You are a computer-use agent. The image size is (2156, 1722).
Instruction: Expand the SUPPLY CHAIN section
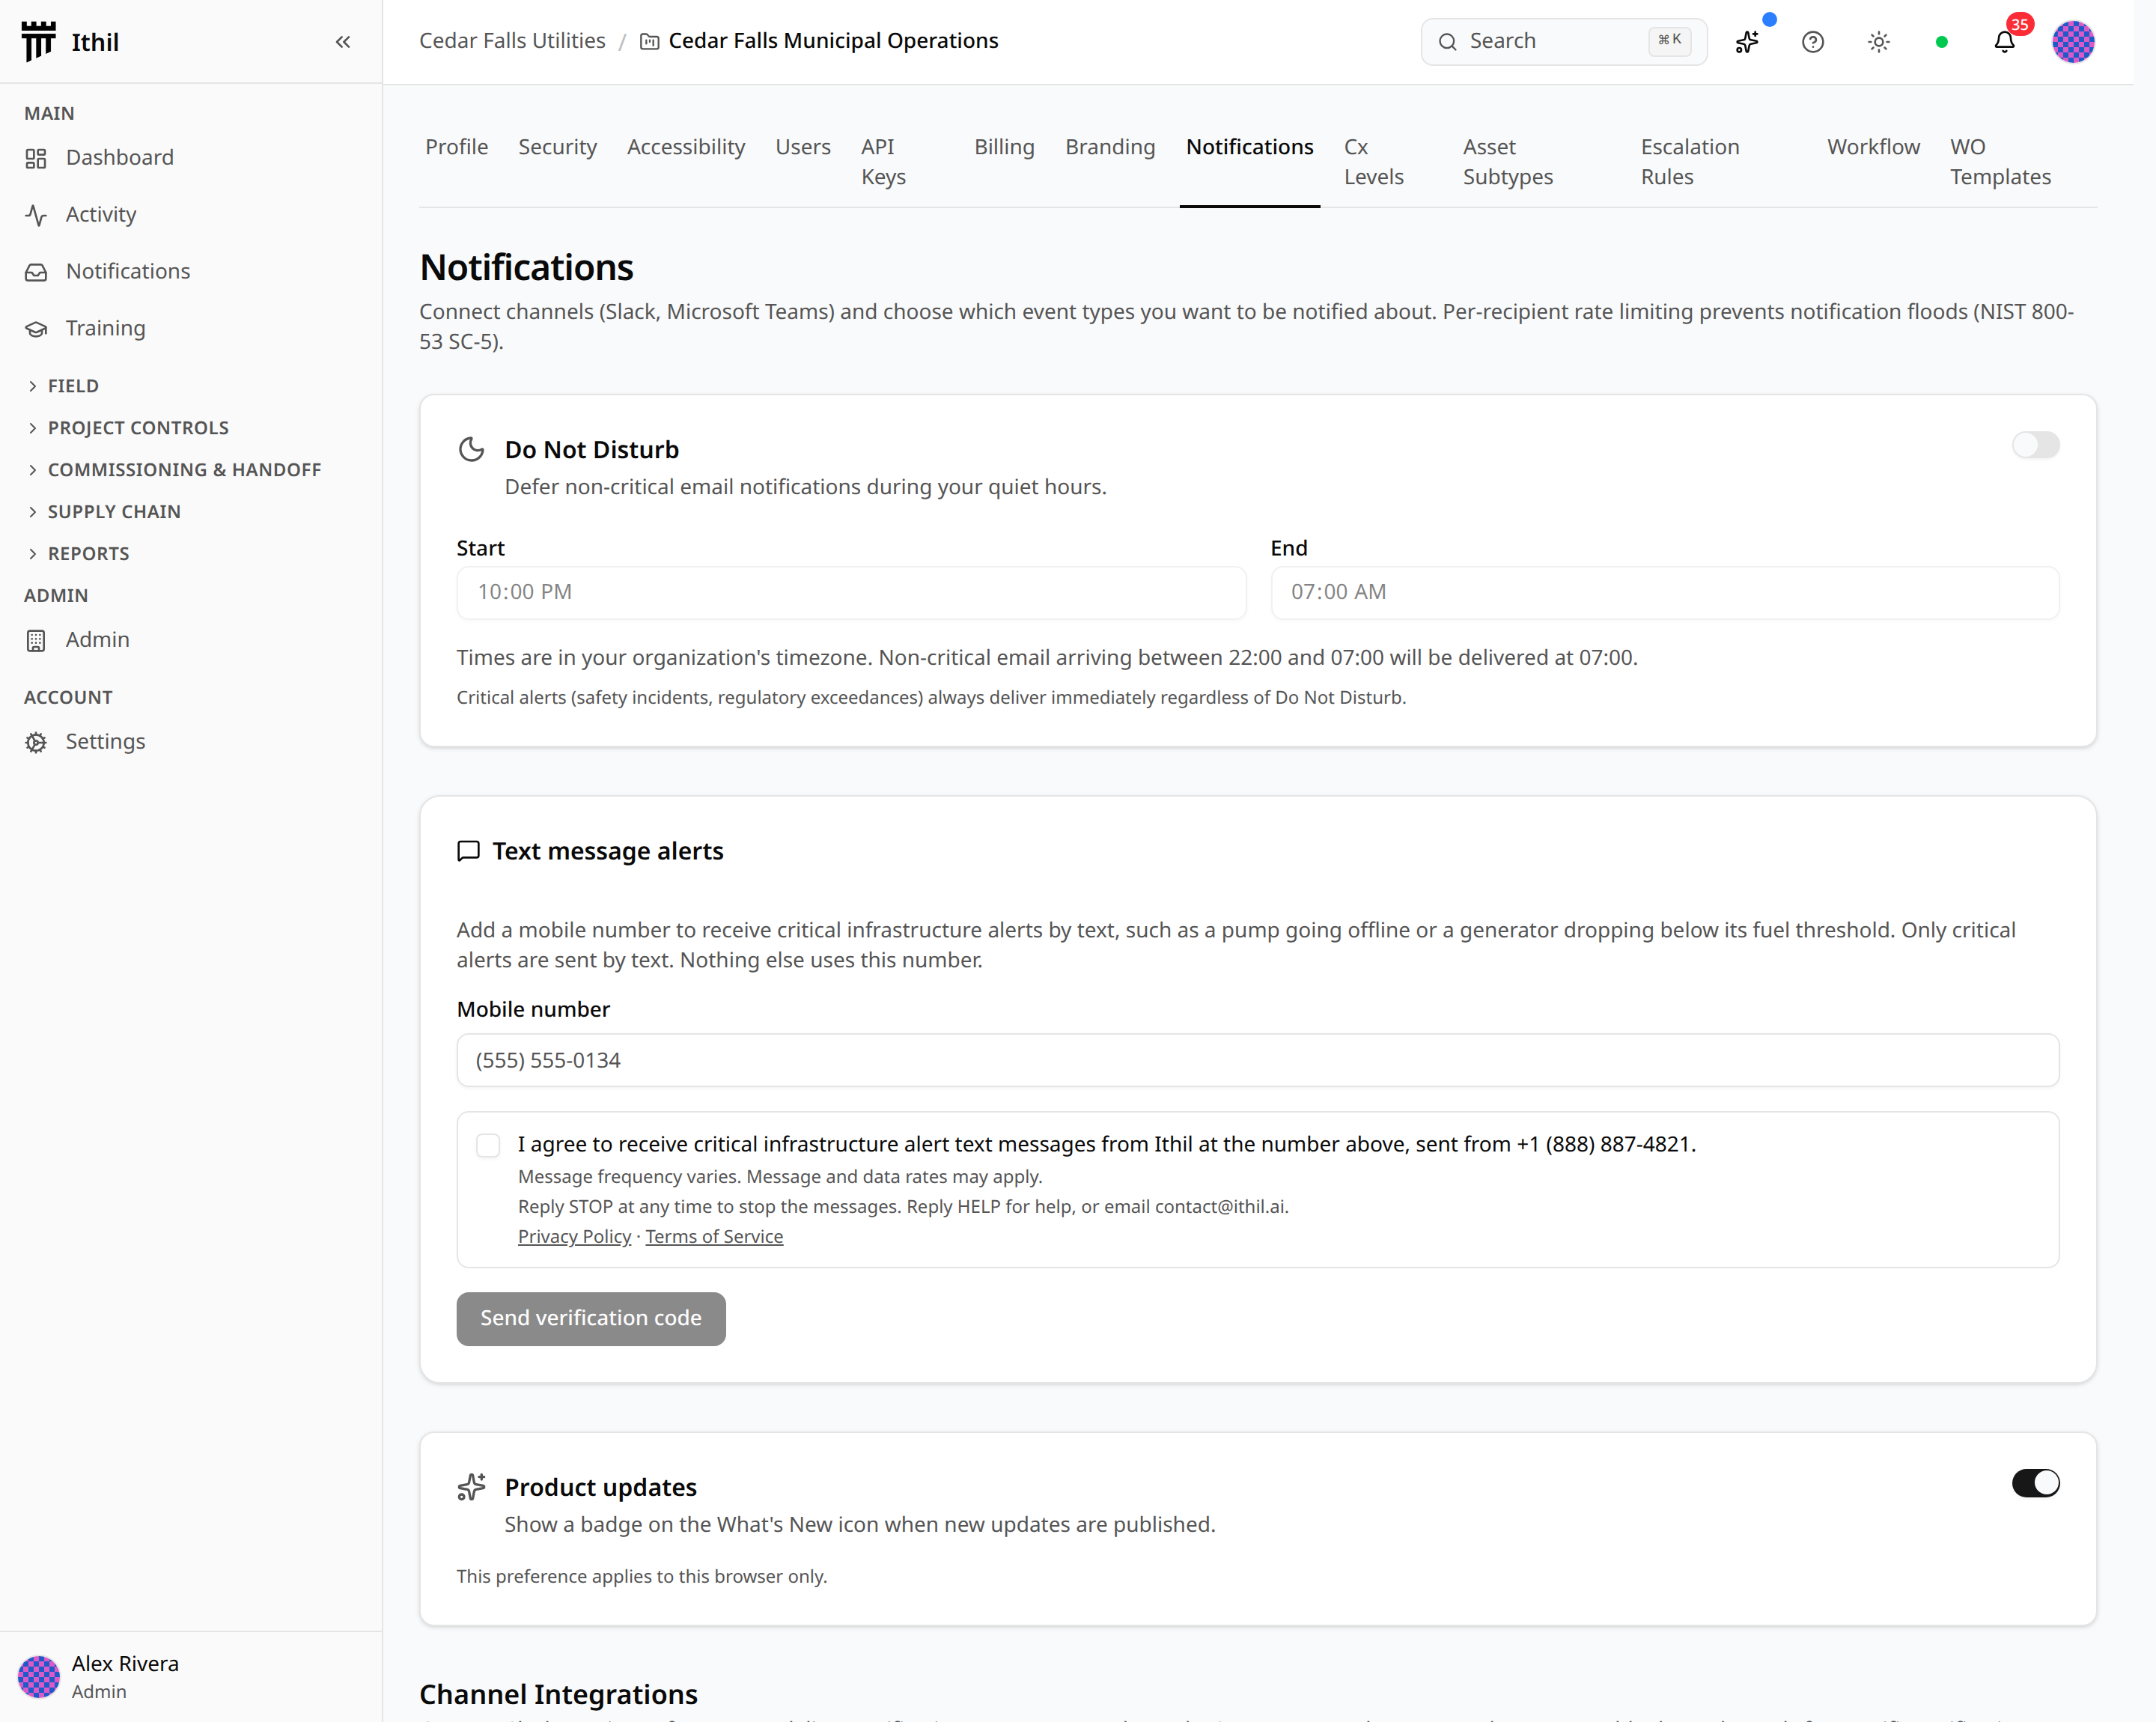pyautogui.click(x=103, y=512)
